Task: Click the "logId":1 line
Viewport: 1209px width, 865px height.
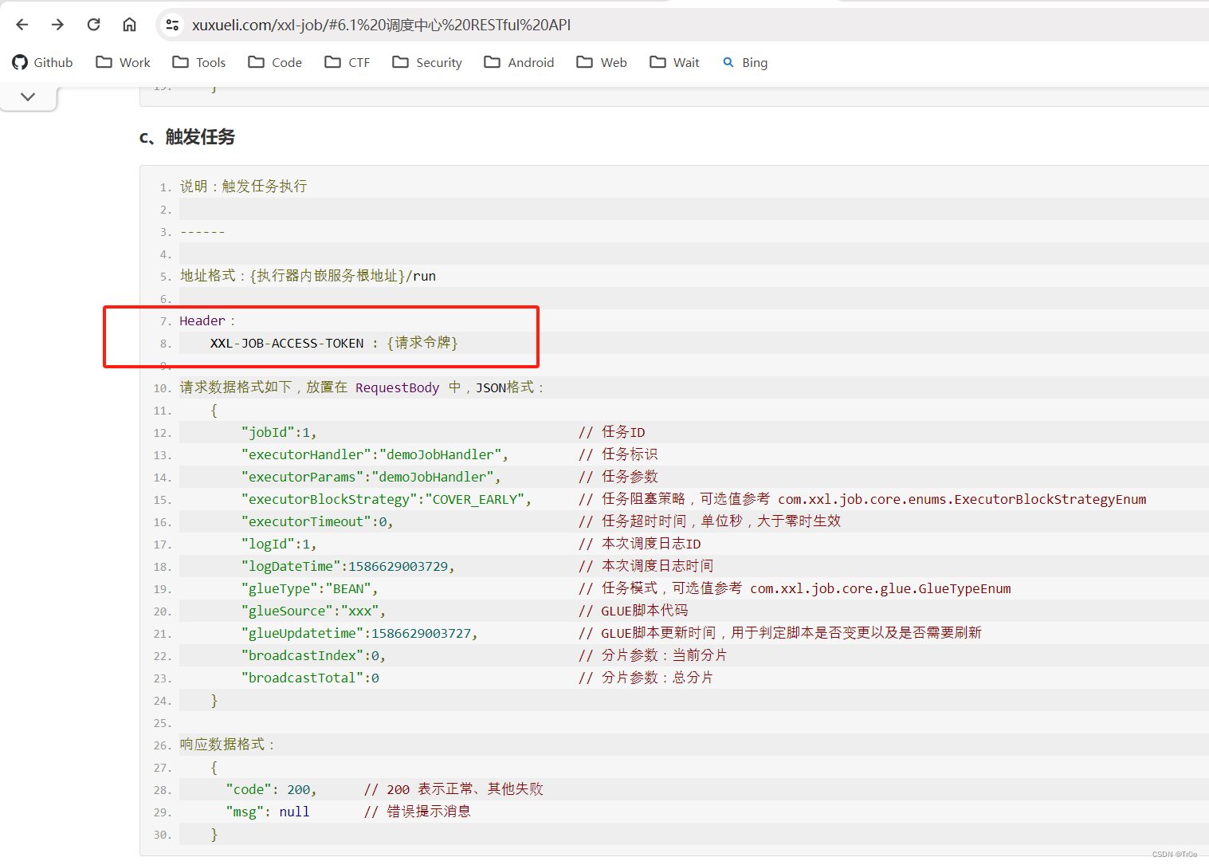Action: pyautogui.click(x=279, y=544)
